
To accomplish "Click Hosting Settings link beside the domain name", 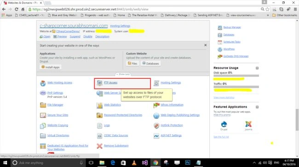I will [x=120, y=26].
